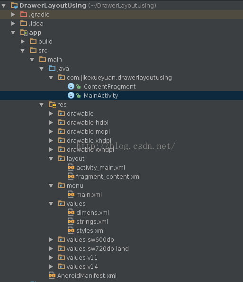Expand the values-sw600dp folder arrow
Image resolution: width=243 pixels, height=282 pixels.
(51, 239)
